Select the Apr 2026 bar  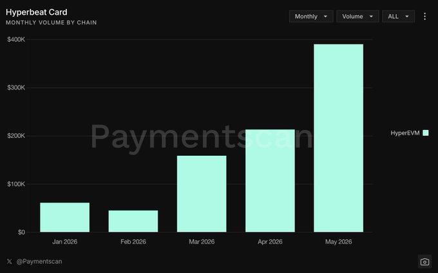click(270, 180)
